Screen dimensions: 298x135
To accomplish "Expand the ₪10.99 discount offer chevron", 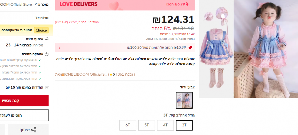I will point(60,48).
